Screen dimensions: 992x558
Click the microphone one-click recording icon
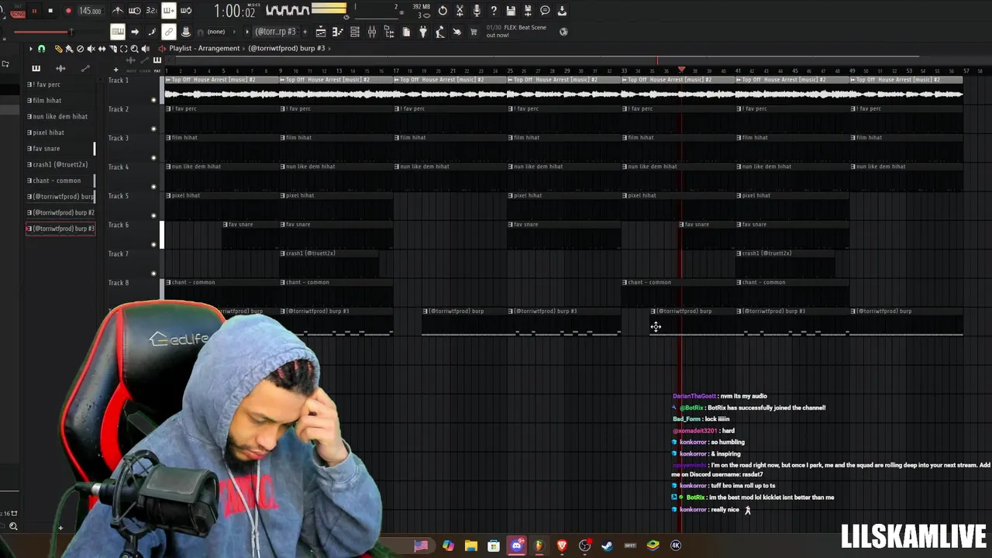pos(477,11)
